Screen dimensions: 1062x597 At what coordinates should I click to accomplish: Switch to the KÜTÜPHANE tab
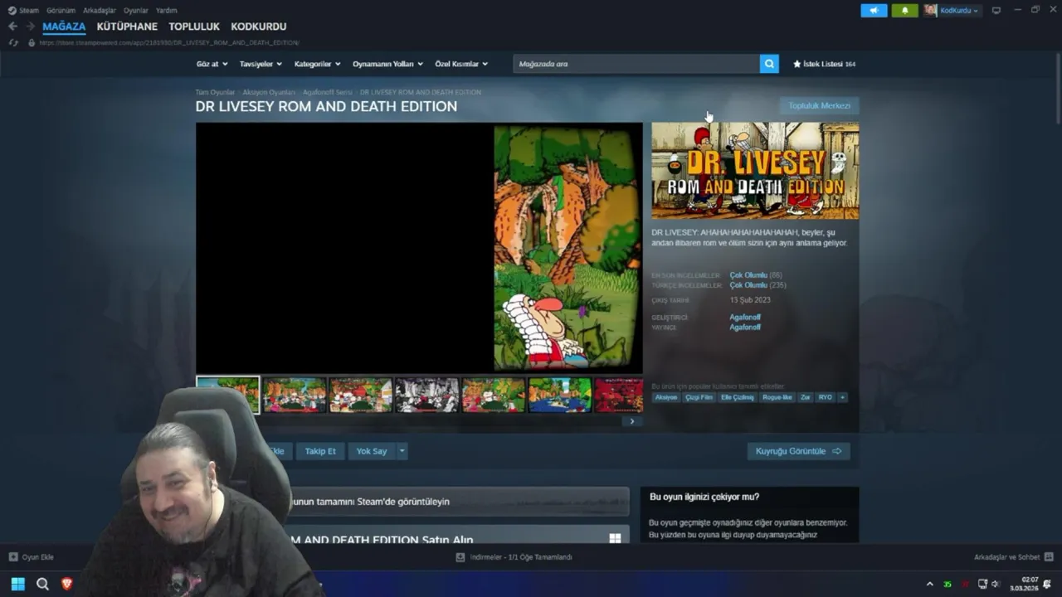pyautogui.click(x=127, y=27)
